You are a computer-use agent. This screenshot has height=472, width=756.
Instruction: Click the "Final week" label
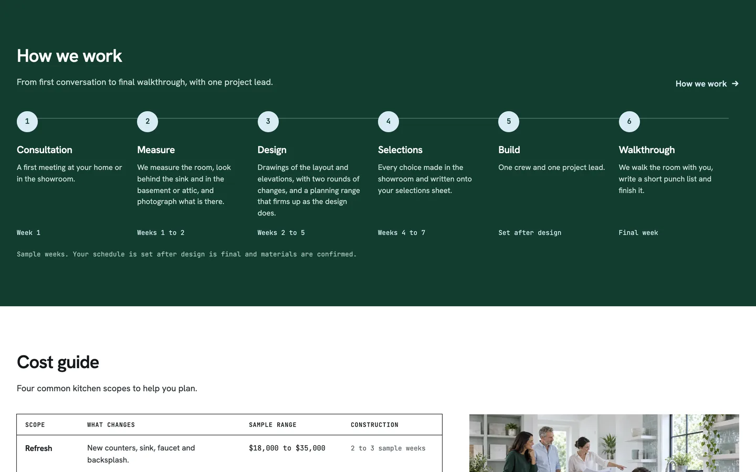(x=638, y=233)
